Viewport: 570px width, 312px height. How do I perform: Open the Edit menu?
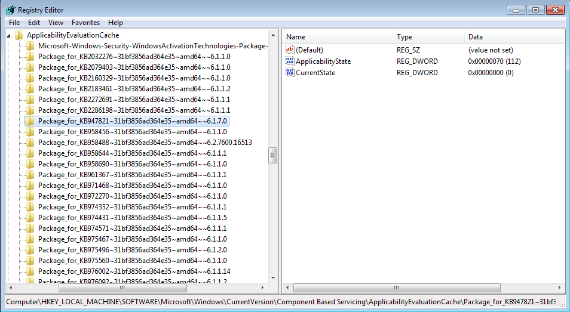coord(34,23)
